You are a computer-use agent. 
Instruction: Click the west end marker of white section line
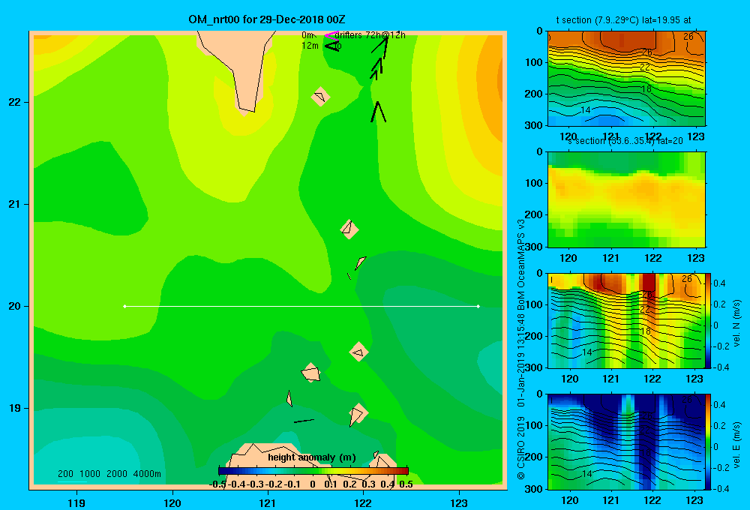coord(124,306)
